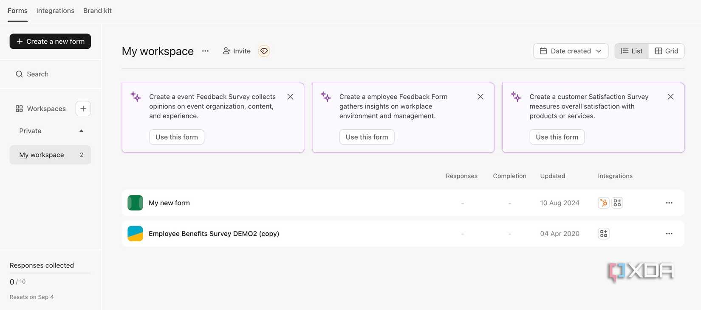Screen dimensions: 701x310
Task: Dismiss the employee Feedback Form suggestion
Action: (x=481, y=97)
